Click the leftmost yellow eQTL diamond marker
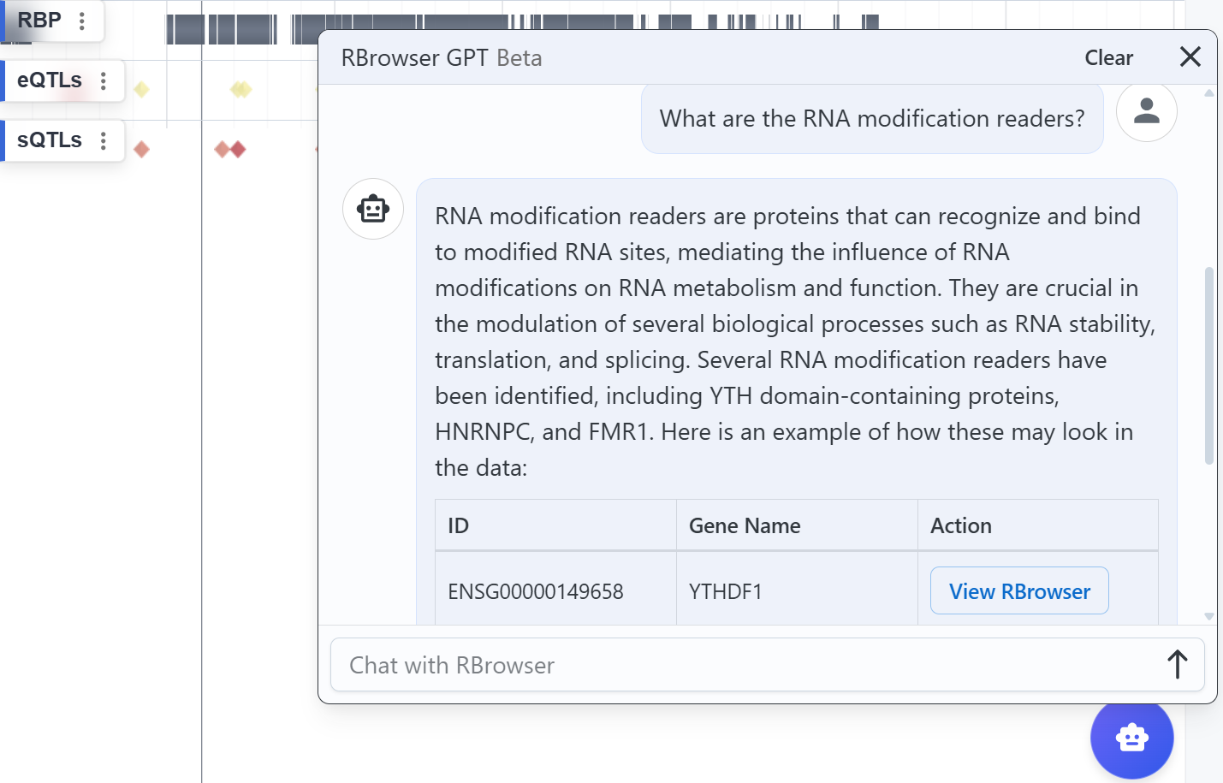This screenshot has width=1223, height=783. [142, 89]
